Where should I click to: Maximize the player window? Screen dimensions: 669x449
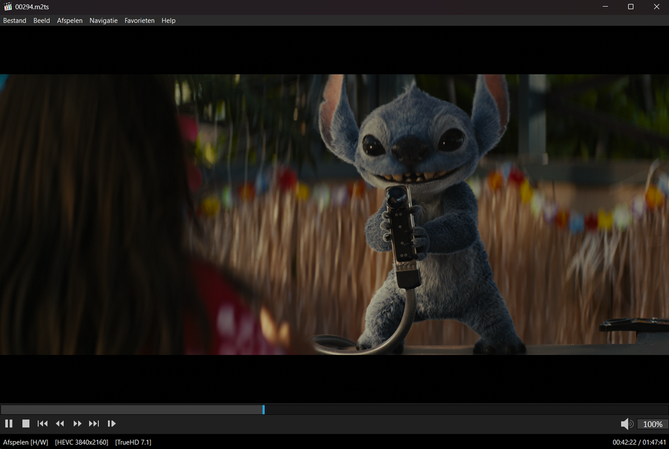tap(631, 6)
